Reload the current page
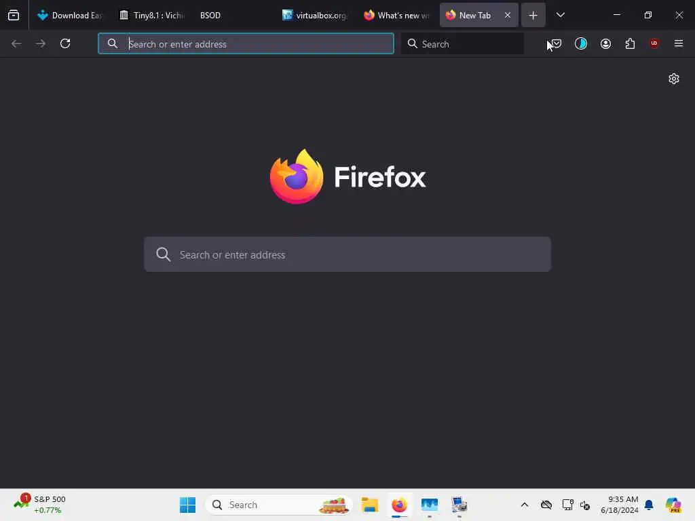This screenshot has height=521, width=695. tap(65, 43)
